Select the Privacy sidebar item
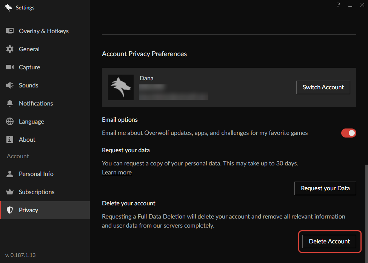This screenshot has height=263, width=368. point(45,210)
